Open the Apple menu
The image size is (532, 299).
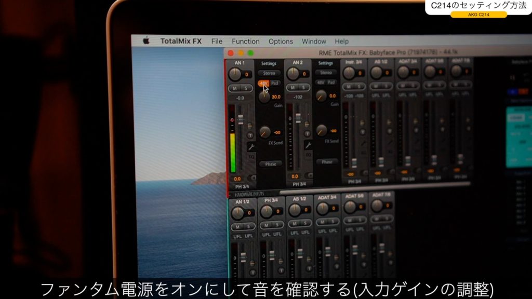tap(146, 41)
